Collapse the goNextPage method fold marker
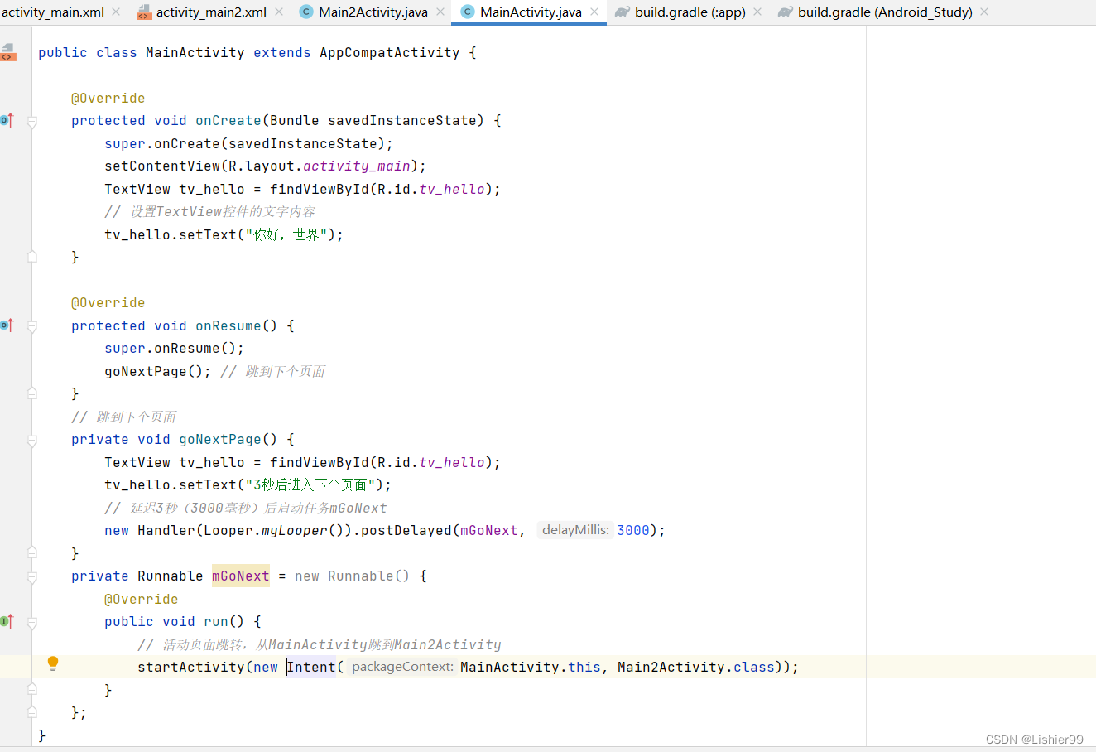Screen dimensions: 1096x752 point(32,441)
